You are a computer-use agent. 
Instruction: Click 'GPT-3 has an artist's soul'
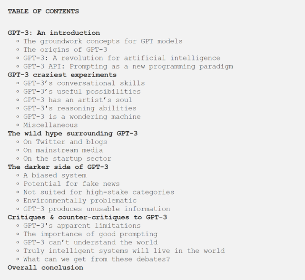point(78,100)
